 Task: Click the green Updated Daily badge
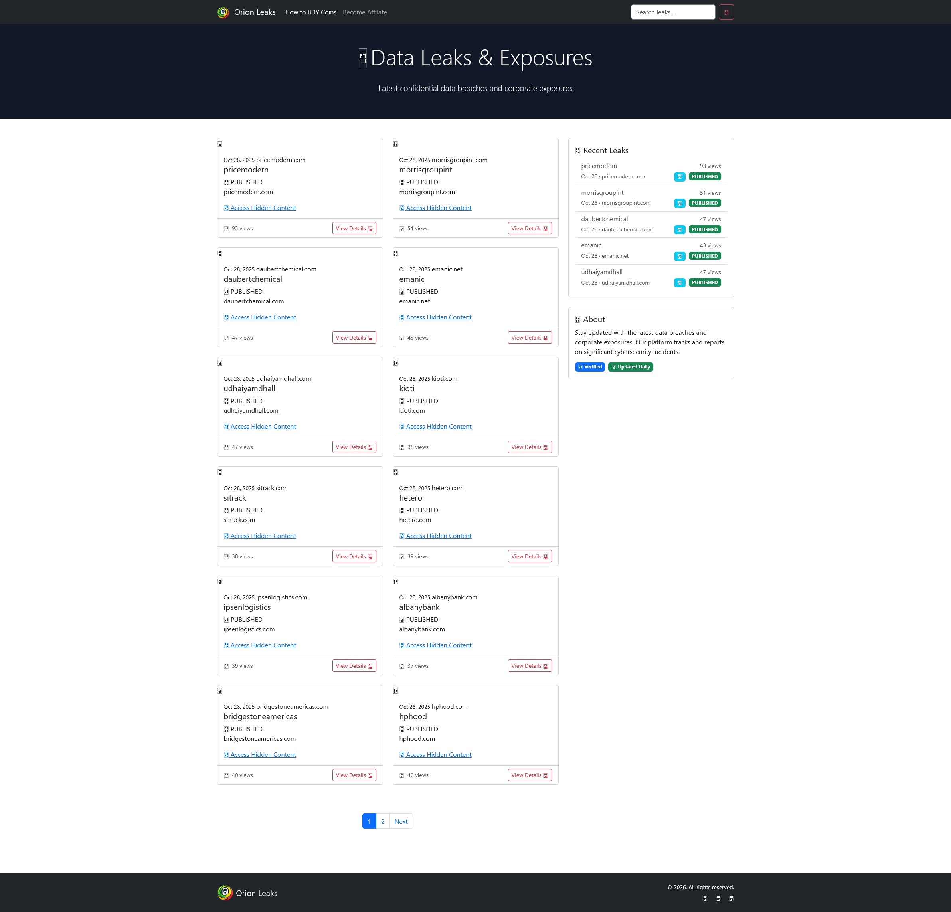pos(630,367)
